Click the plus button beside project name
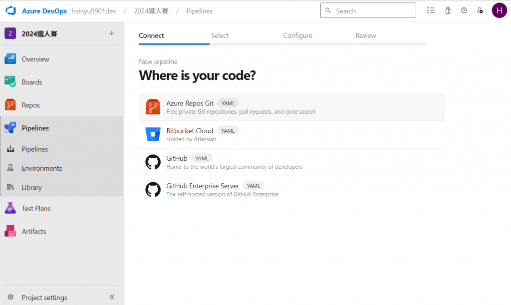Viewport: 511px width, 305px height. 112,33
